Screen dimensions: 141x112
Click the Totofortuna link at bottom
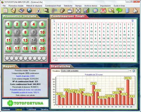click(32, 109)
